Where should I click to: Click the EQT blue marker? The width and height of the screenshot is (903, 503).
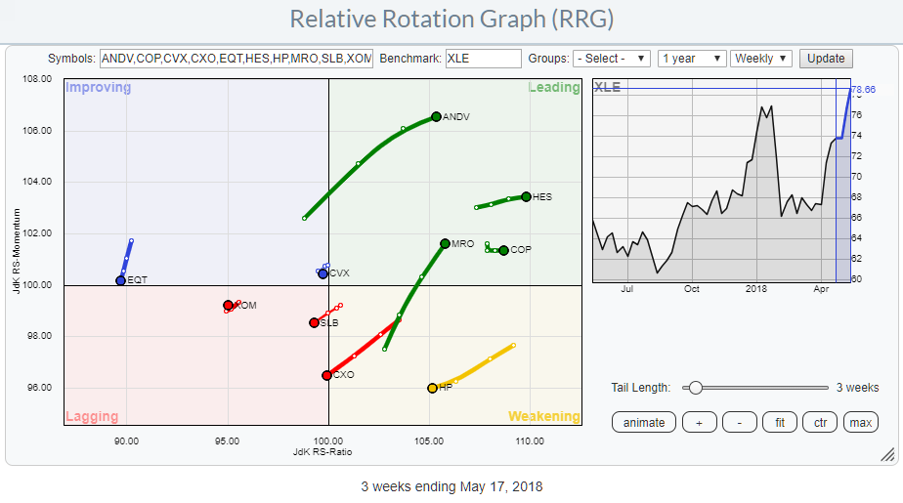coord(120,280)
